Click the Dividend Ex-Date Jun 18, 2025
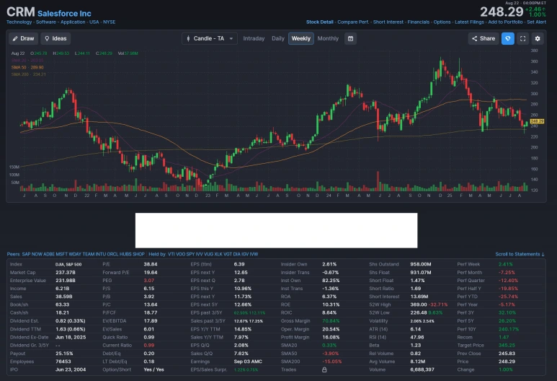Viewport: 557px width, 381px height. click(71, 337)
